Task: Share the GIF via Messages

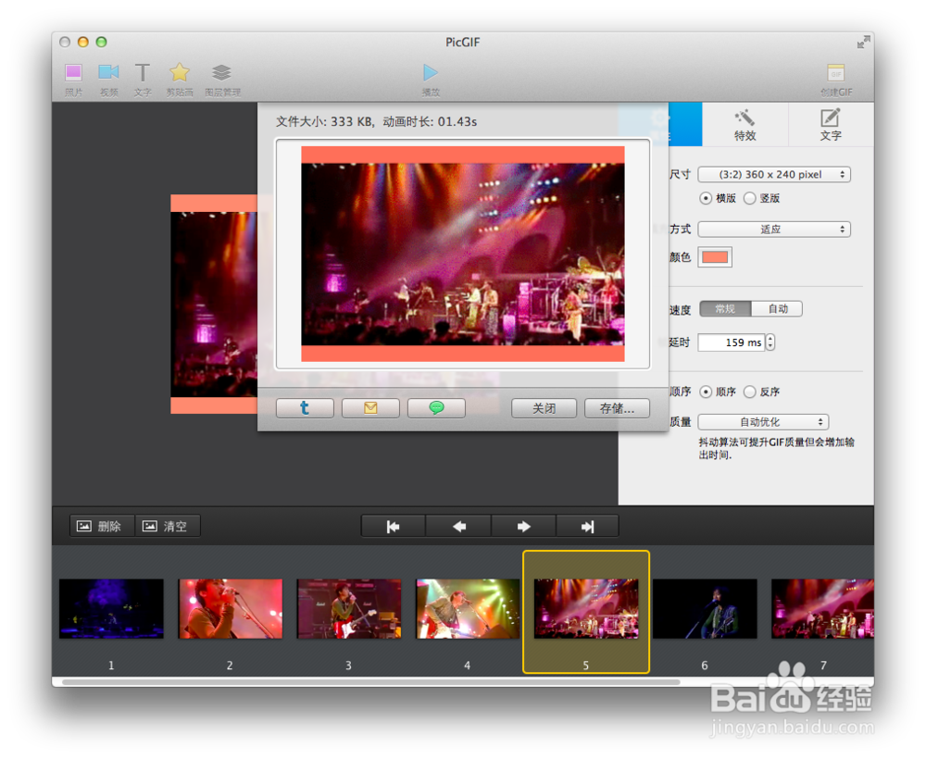Action: point(436,408)
